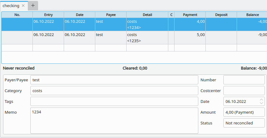Open the Amount field showing 4,00 (Payment)
The width and height of the screenshot is (267, 138).
tap(244, 112)
